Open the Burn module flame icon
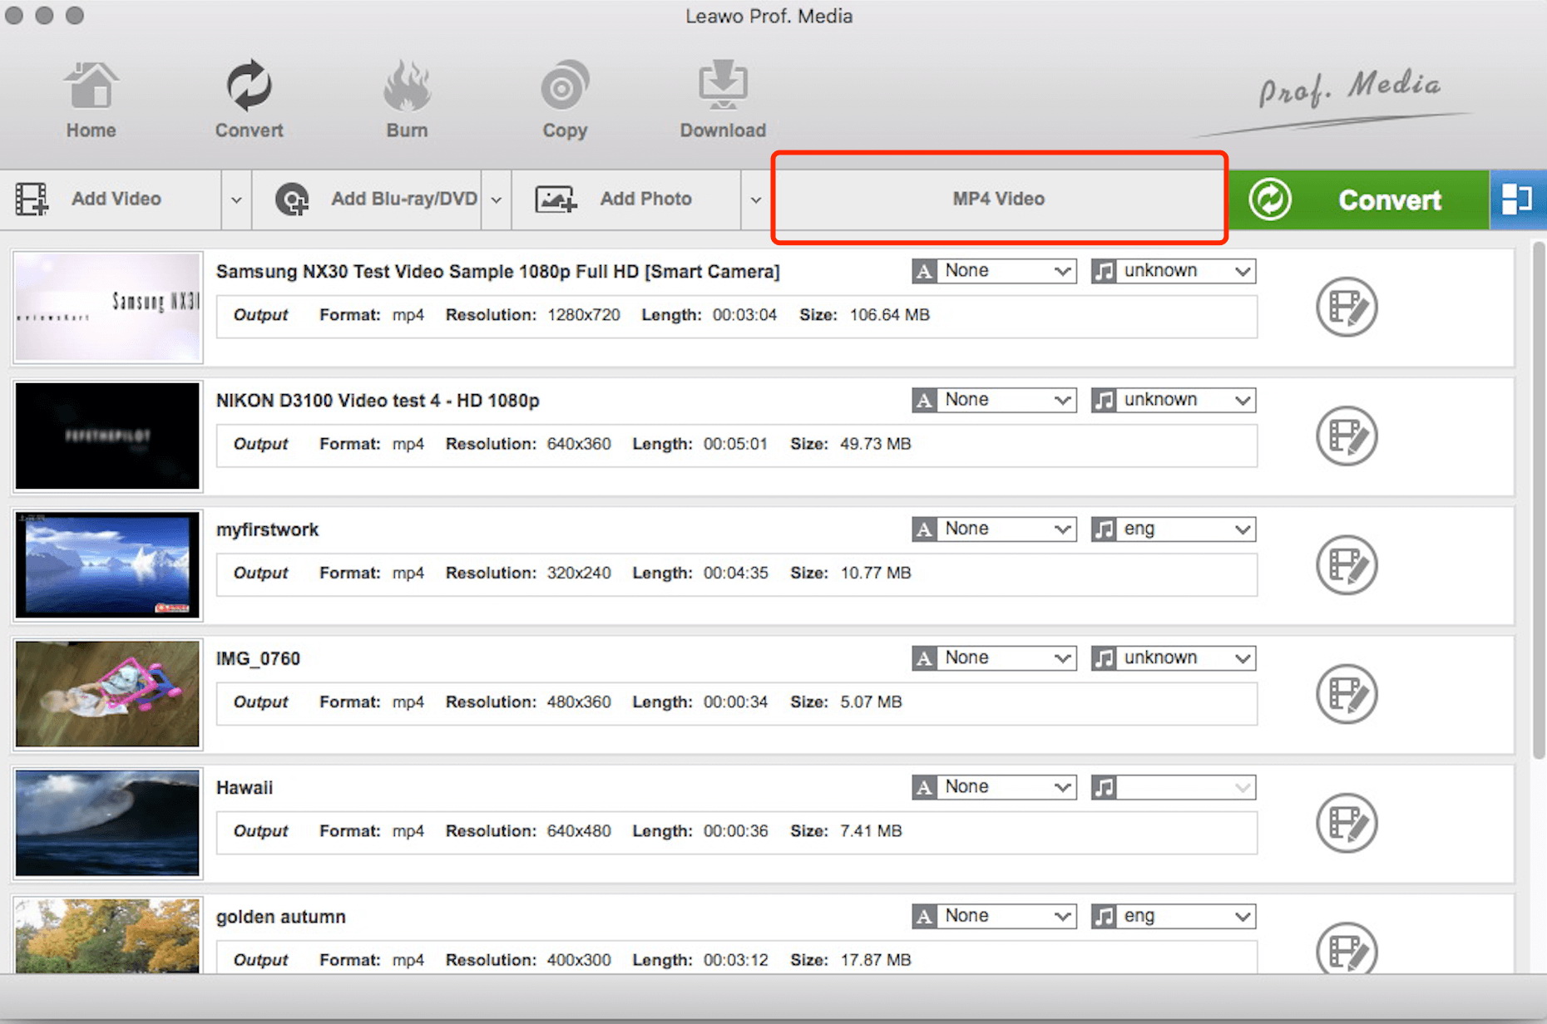This screenshot has height=1024, width=1547. tap(407, 100)
